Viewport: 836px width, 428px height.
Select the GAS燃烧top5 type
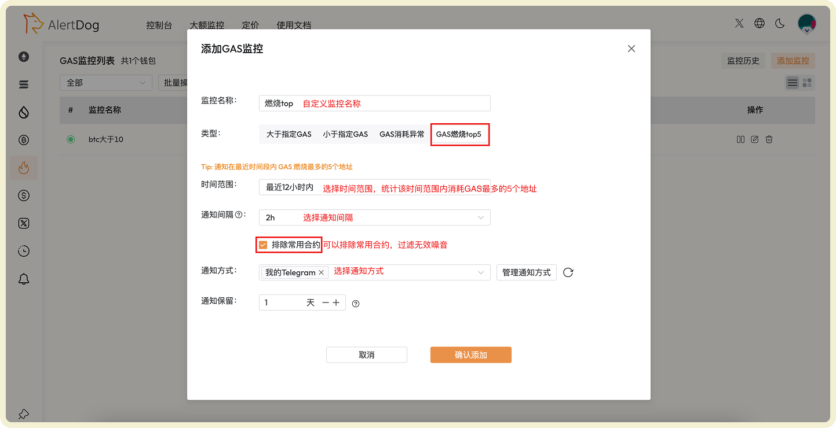point(459,134)
